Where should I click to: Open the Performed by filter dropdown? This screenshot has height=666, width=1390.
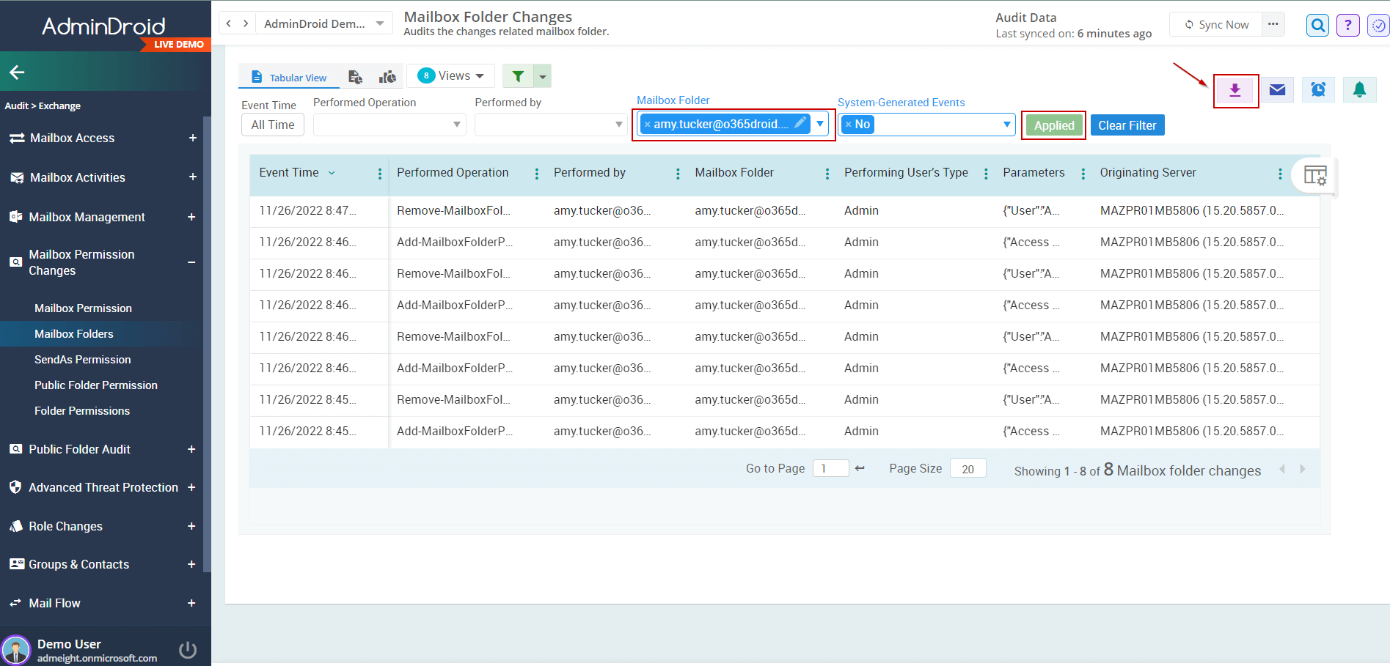[x=551, y=124]
